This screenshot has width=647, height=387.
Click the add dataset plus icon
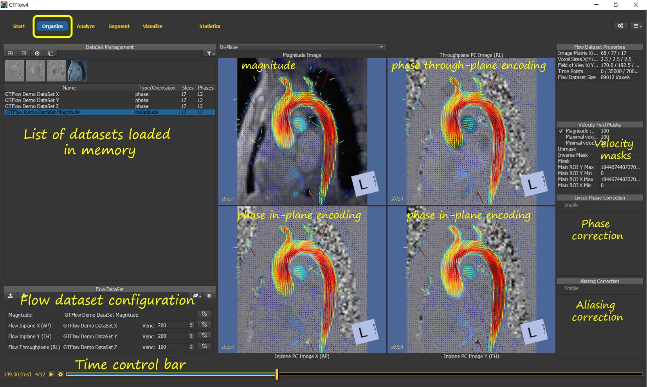point(11,53)
